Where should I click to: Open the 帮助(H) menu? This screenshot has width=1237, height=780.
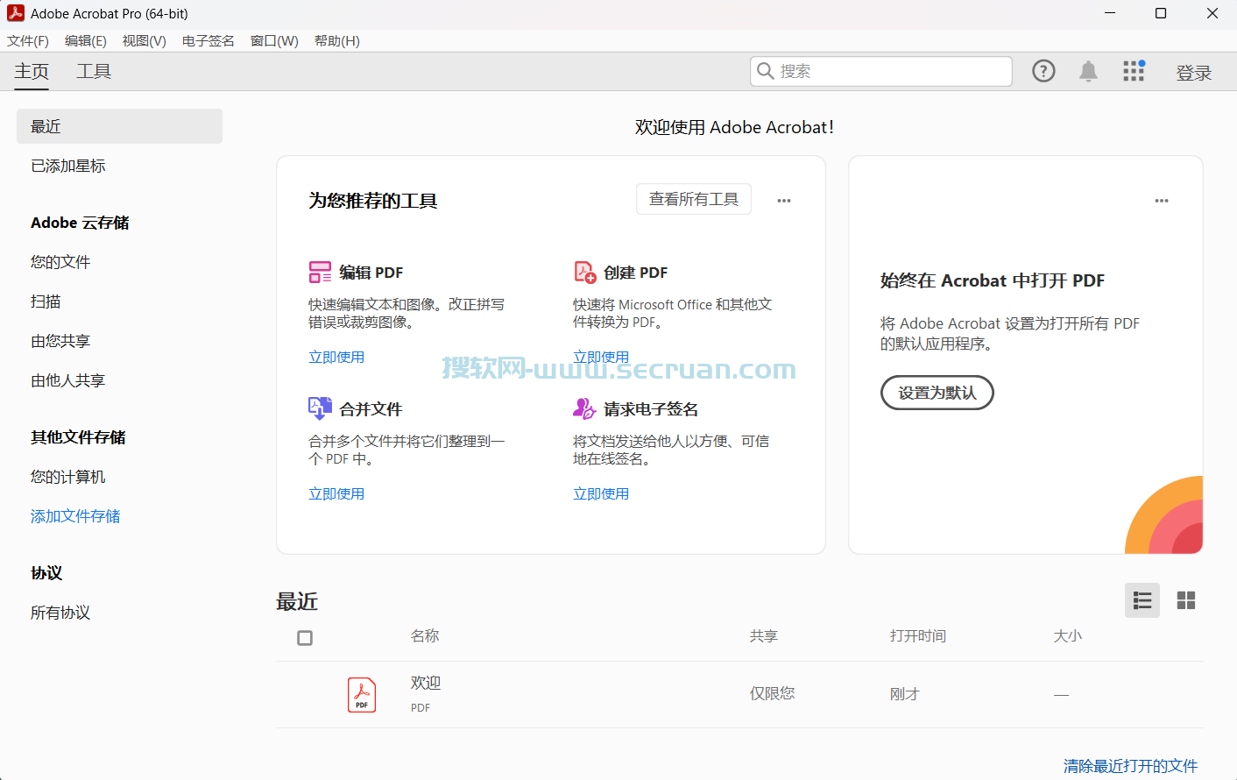coord(337,41)
